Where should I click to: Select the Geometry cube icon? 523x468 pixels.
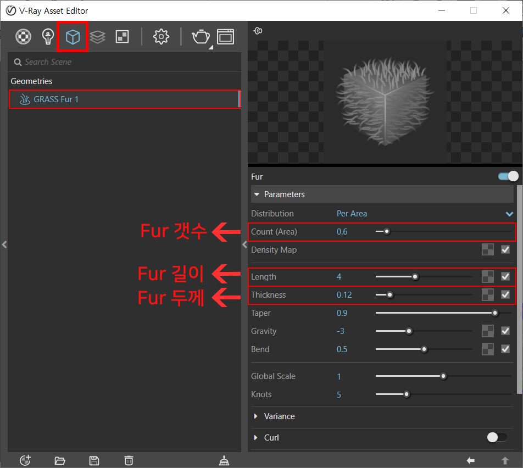(x=73, y=37)
